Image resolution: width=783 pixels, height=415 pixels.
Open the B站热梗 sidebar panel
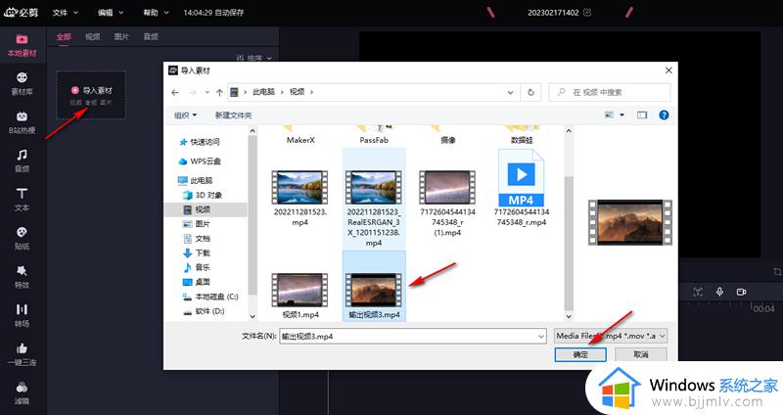22,122
